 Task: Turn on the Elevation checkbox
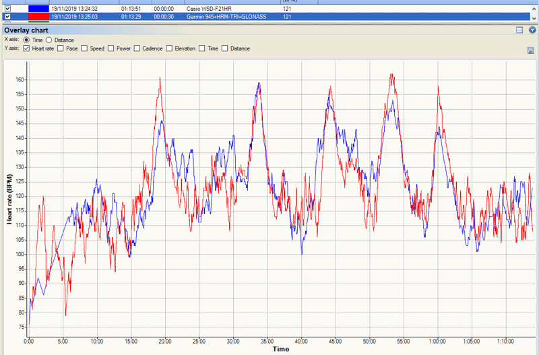pyautogui.click(x=169, y=49)
